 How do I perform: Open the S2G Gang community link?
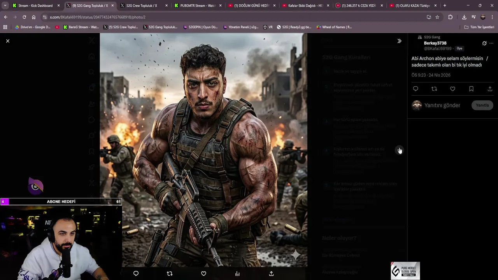click(432, 37)
